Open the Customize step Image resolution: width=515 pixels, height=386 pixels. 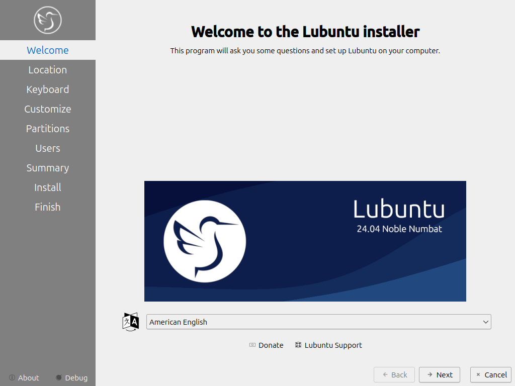coord(48,109)
